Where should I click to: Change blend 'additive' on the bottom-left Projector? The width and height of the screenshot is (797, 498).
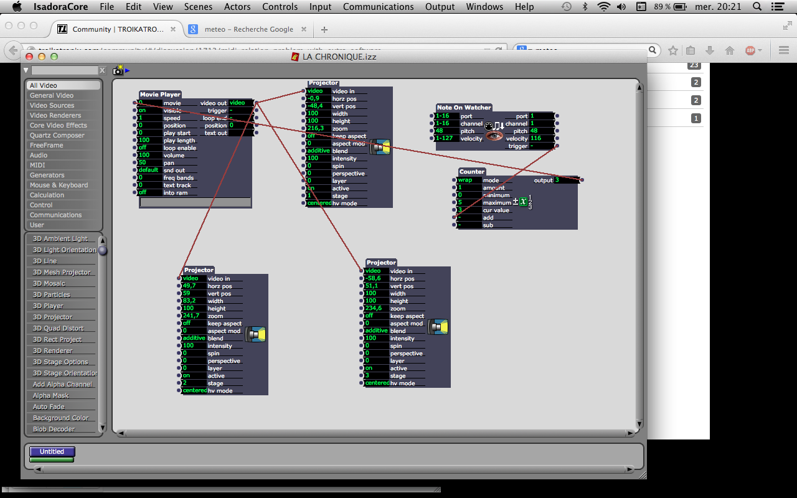click(194, 339)
